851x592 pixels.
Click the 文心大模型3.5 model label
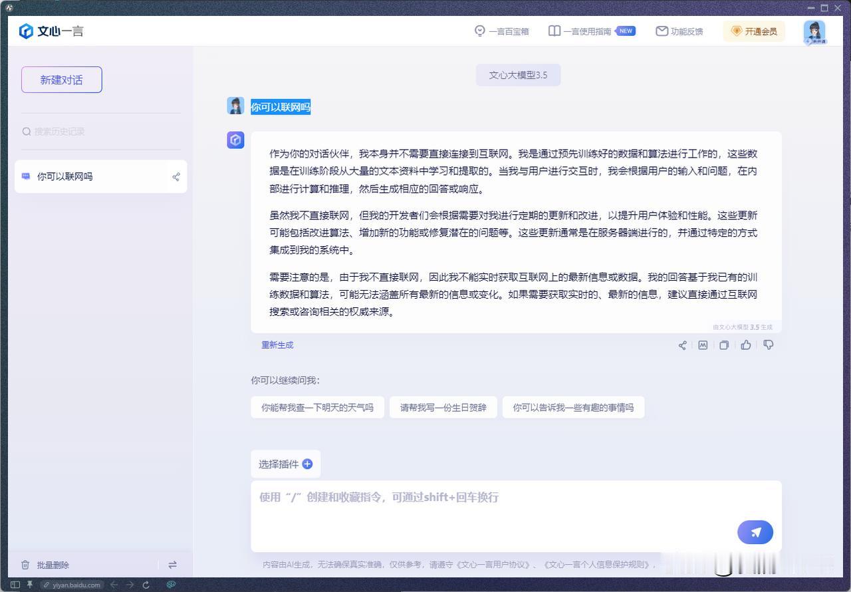(518, 75)
